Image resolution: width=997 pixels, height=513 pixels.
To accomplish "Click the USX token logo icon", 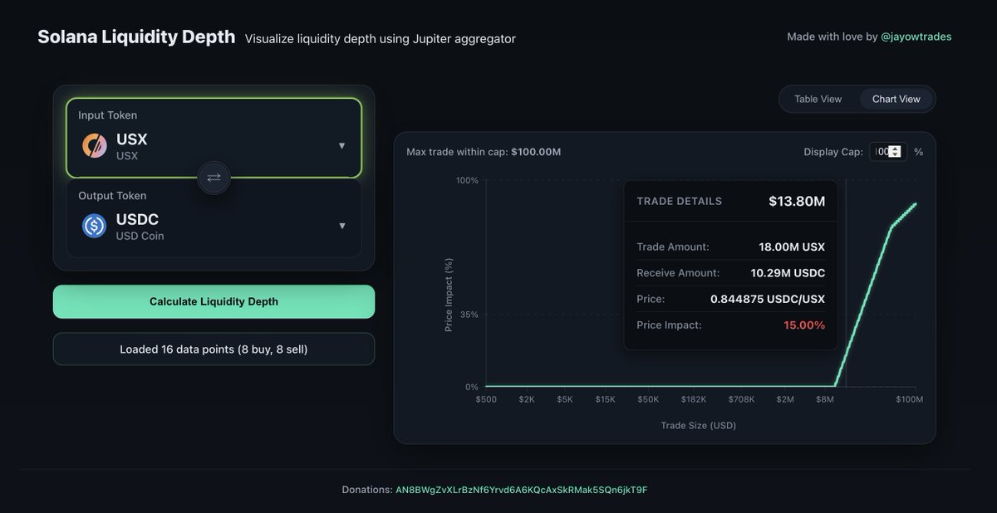I will pos(94,145).
